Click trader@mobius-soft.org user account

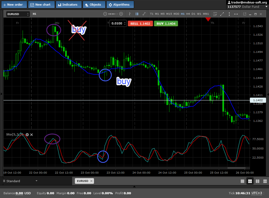coord(247,2)
